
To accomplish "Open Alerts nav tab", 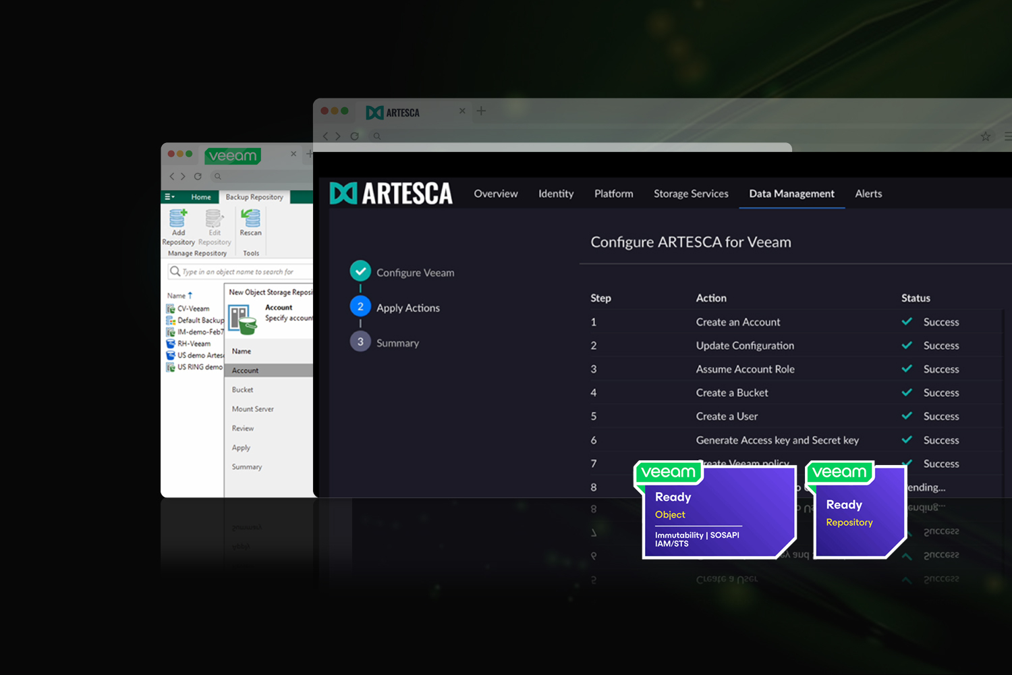I will tap(868, 194).
